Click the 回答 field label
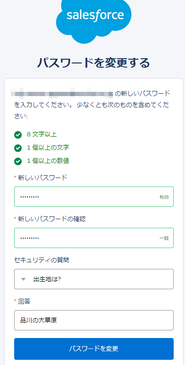Screen dimensions: 185x365 (24, 301)
